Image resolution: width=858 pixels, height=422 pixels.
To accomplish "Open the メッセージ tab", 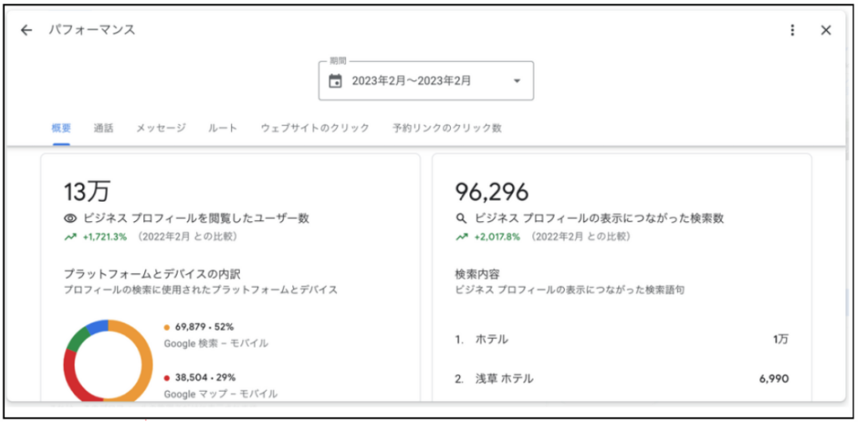I will click(x=161, y=128).
